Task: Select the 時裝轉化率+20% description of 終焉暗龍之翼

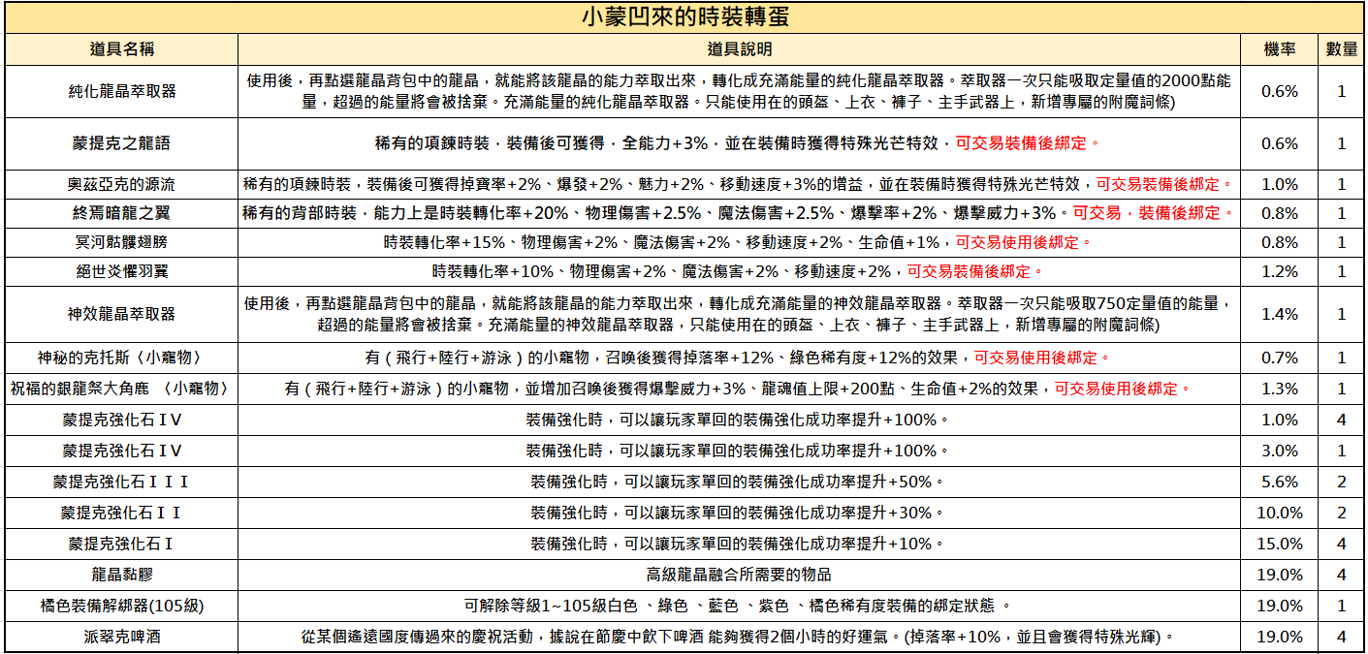Action: [739, 213]
